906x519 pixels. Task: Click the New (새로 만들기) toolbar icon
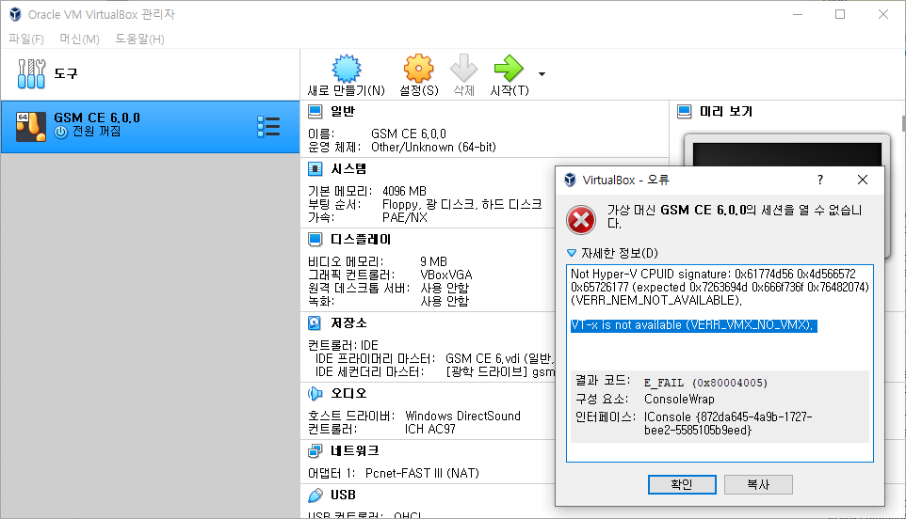point(346,69)
